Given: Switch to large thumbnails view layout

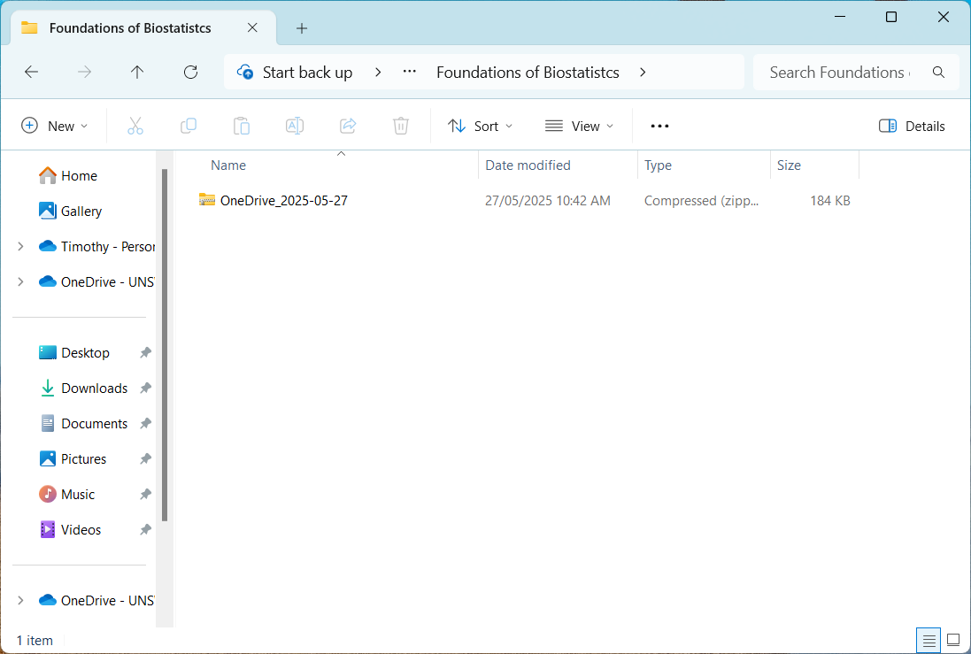Looking at the screenshot, I should (953, 639).
